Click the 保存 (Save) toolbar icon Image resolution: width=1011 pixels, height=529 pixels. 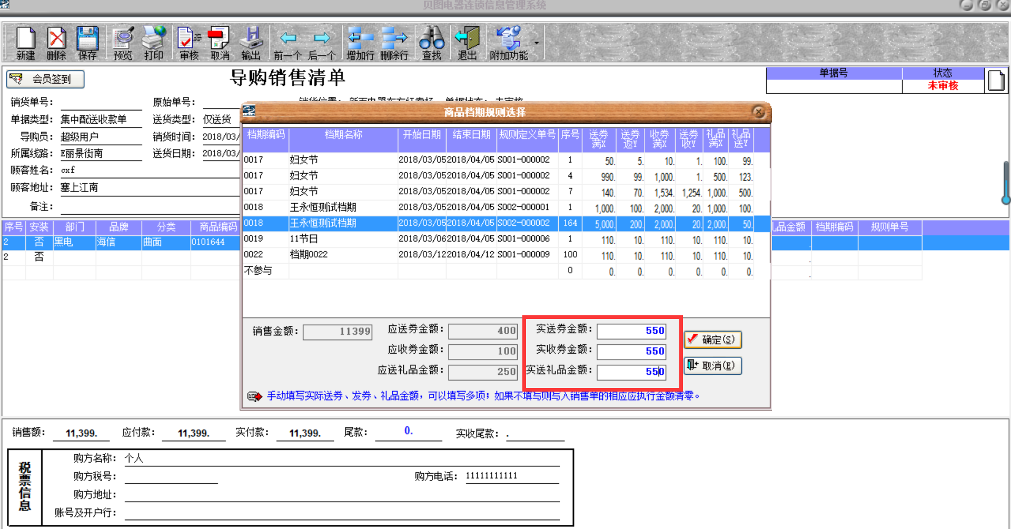pos(87,44)
